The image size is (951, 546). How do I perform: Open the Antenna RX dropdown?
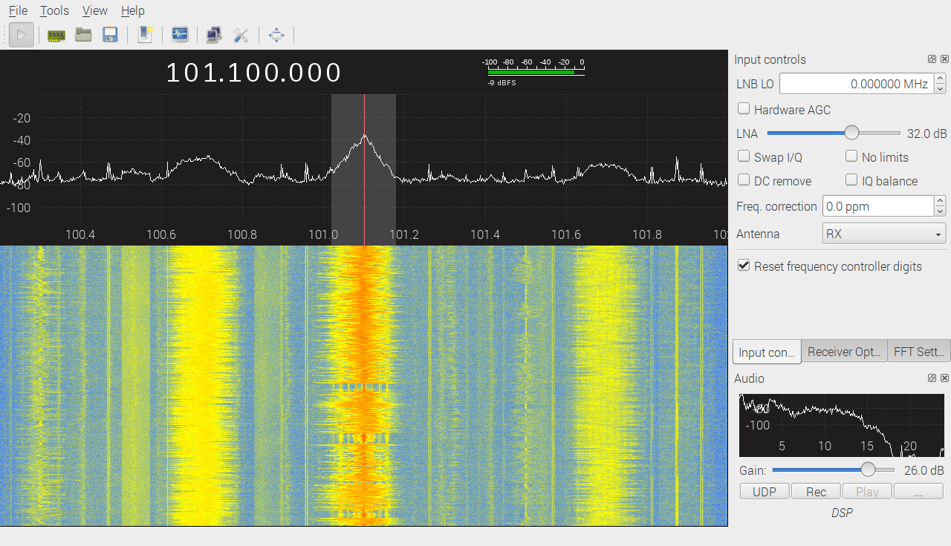click(x=883, y=234)
